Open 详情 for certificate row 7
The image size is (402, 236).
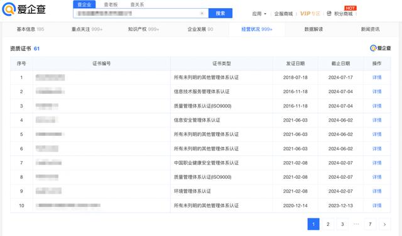tap(377, 162)
